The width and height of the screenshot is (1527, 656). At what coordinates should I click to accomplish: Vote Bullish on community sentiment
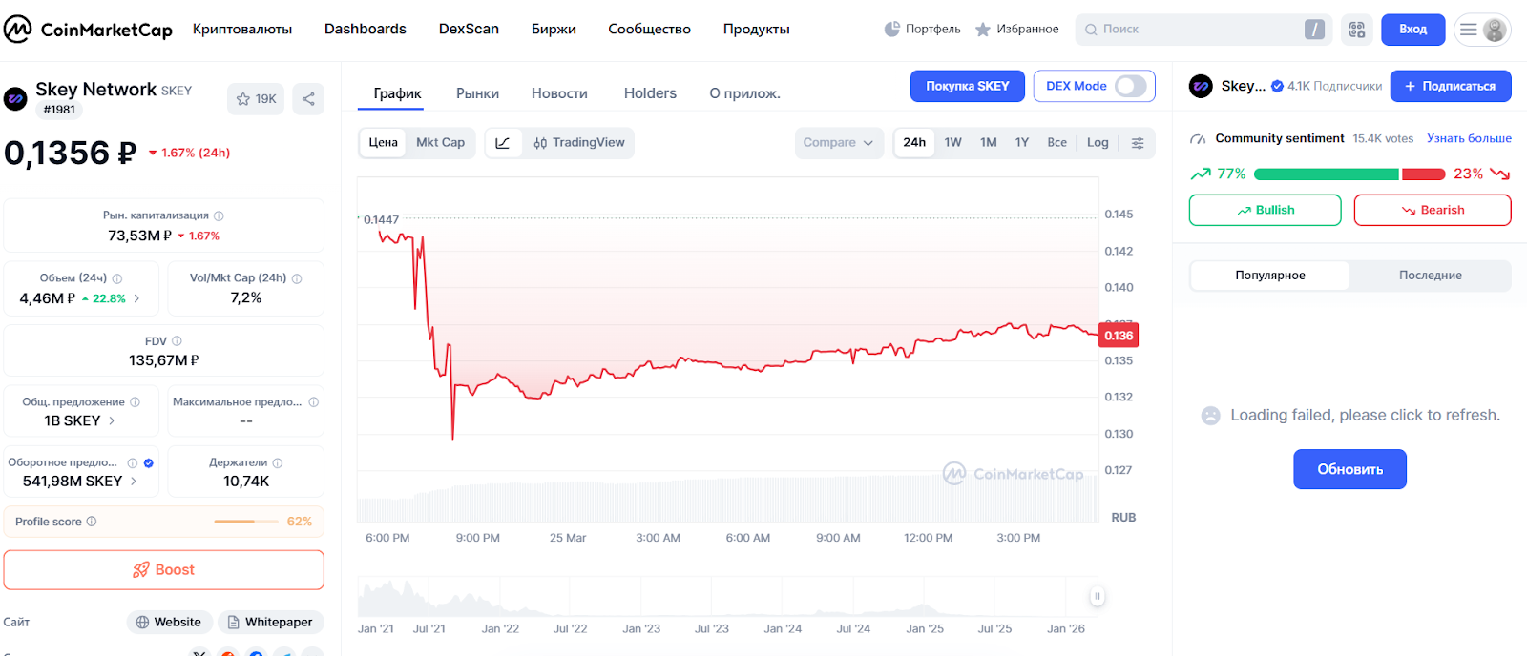[1265, 210]
